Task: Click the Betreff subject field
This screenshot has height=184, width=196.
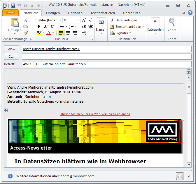Action: [x=107, y=64]
